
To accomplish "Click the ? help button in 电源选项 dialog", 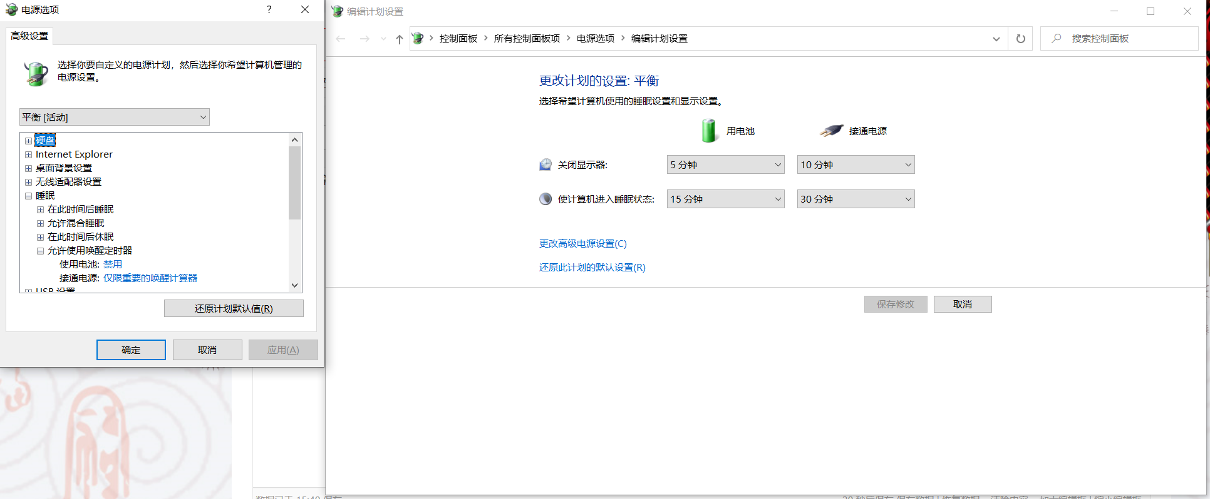I will tap(269, 9).
